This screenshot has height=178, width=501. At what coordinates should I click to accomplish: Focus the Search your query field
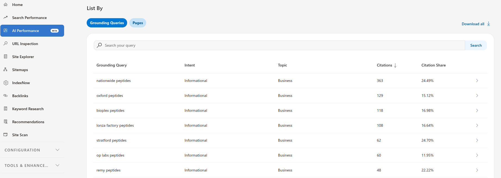279,45
